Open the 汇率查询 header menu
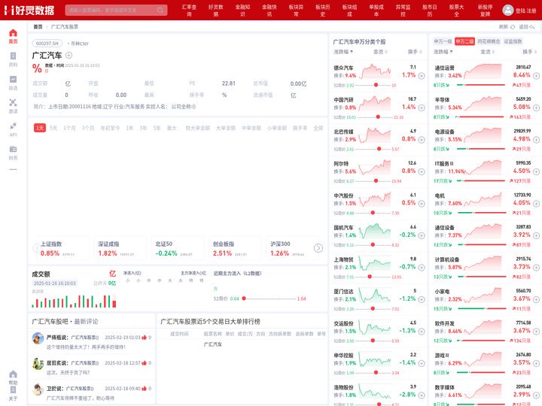The width and height of the screenshot is (542, 406). [x=189, y=11]
